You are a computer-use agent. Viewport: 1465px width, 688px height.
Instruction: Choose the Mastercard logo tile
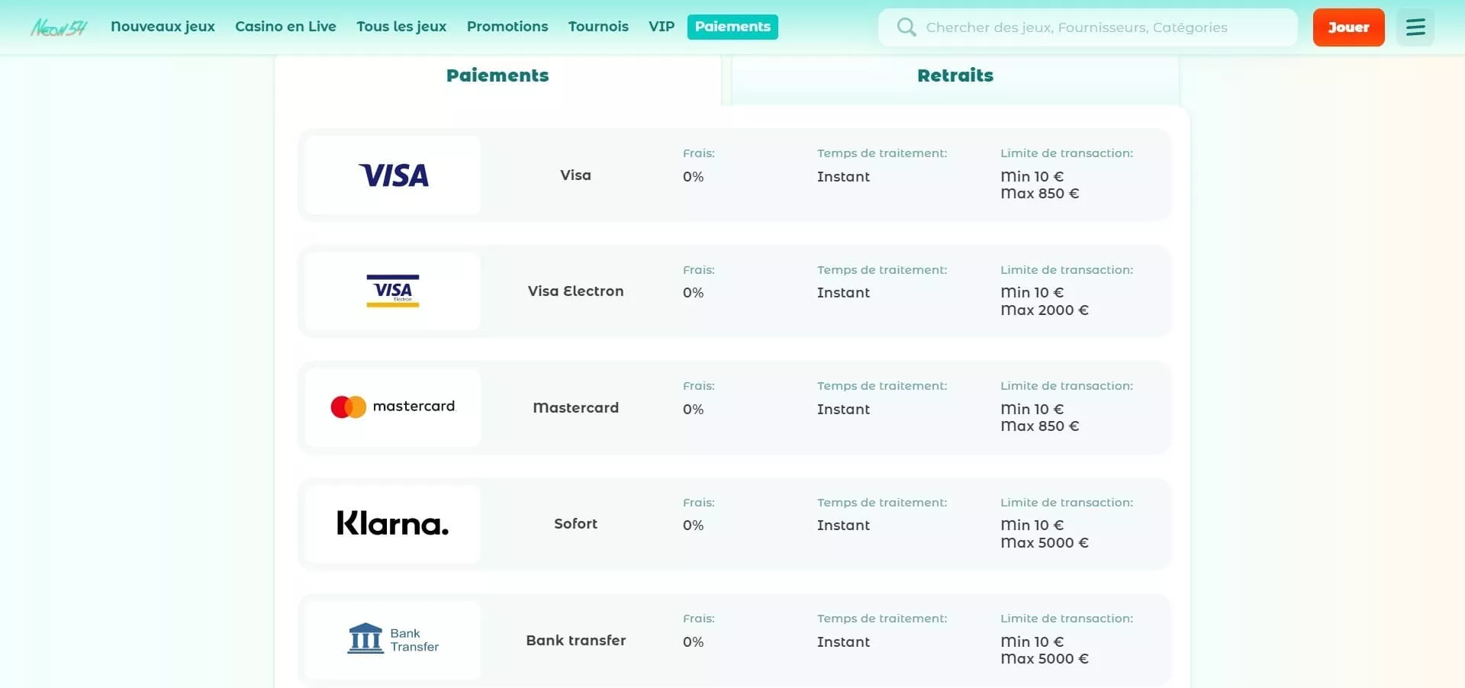393,407
